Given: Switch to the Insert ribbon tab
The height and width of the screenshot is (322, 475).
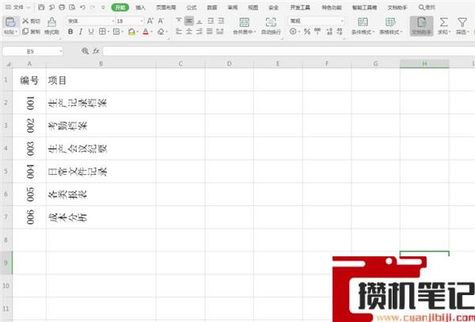Looking at the screenshot, I should point(141,7).
